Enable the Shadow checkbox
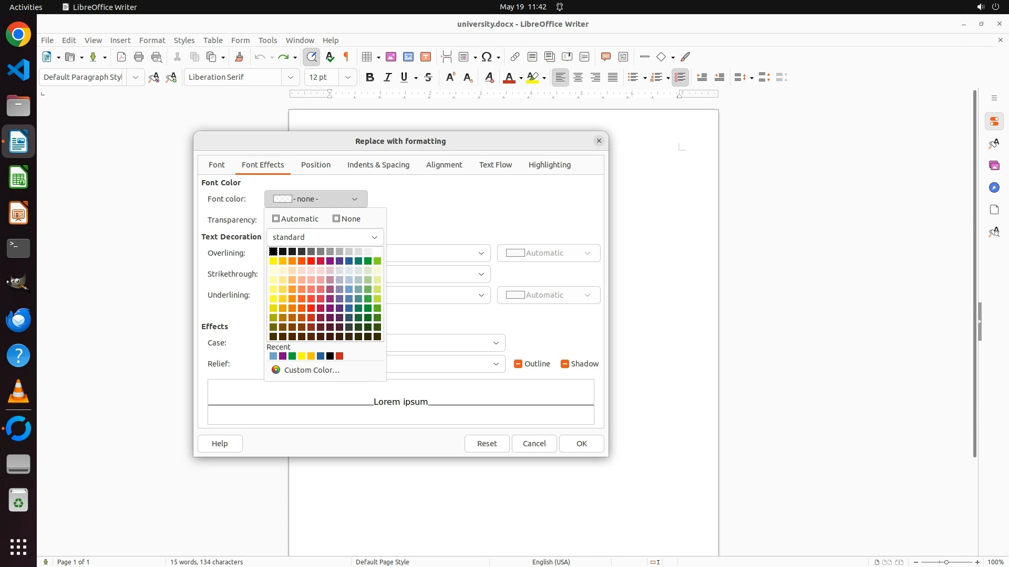Image resolution: width=1009 pixels, height=567 pixels. 565,364
